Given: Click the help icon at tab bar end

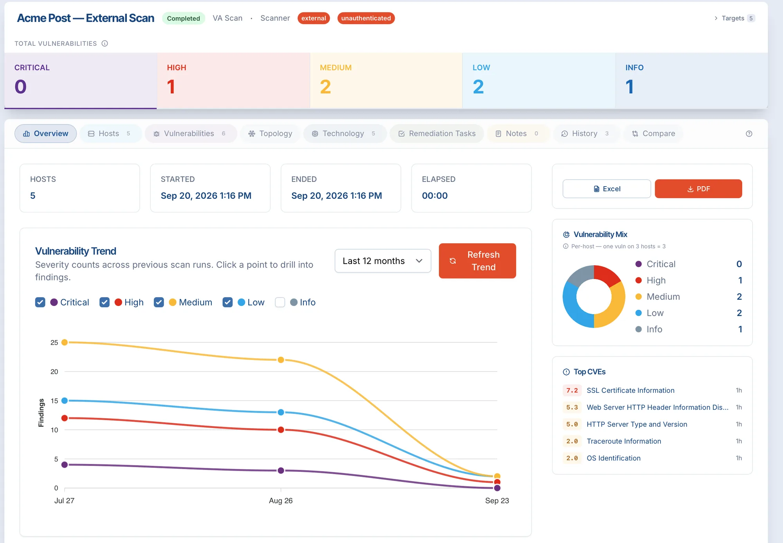Looking at the screenshot, I should [x=749, y=134].
